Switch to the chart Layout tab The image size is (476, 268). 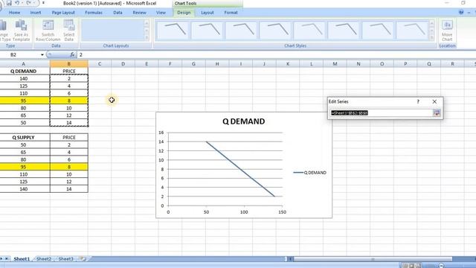click(208, 13)
